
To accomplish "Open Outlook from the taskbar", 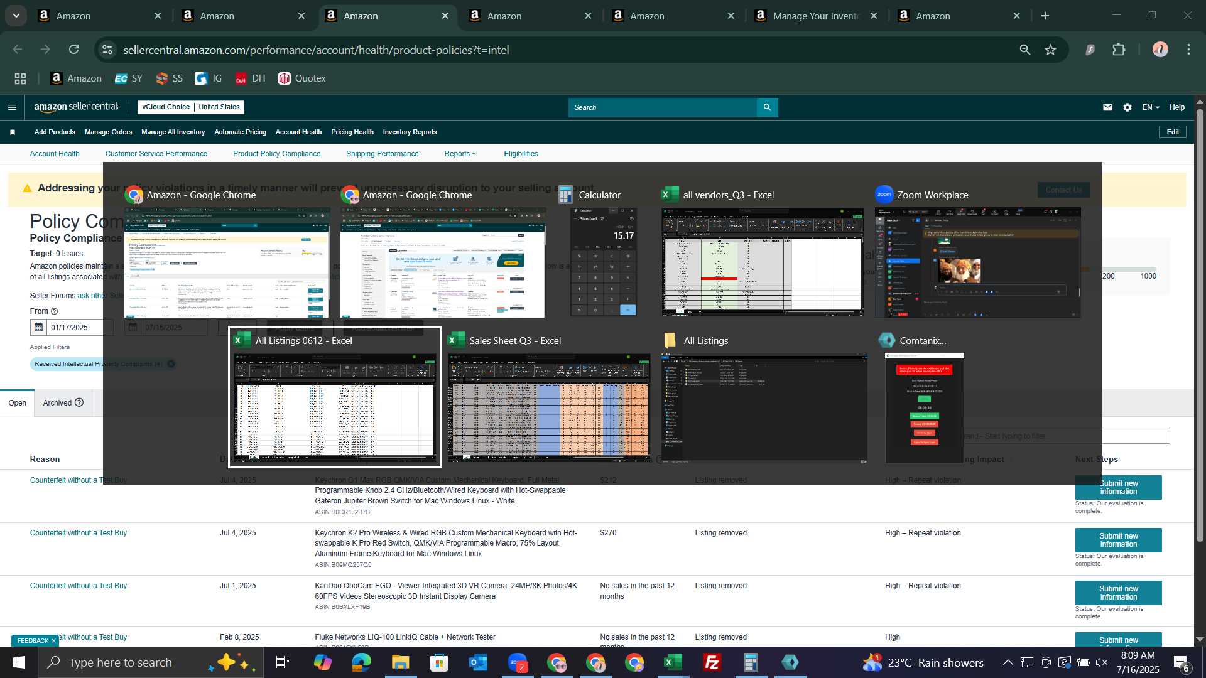I will (x=478, y=662).
